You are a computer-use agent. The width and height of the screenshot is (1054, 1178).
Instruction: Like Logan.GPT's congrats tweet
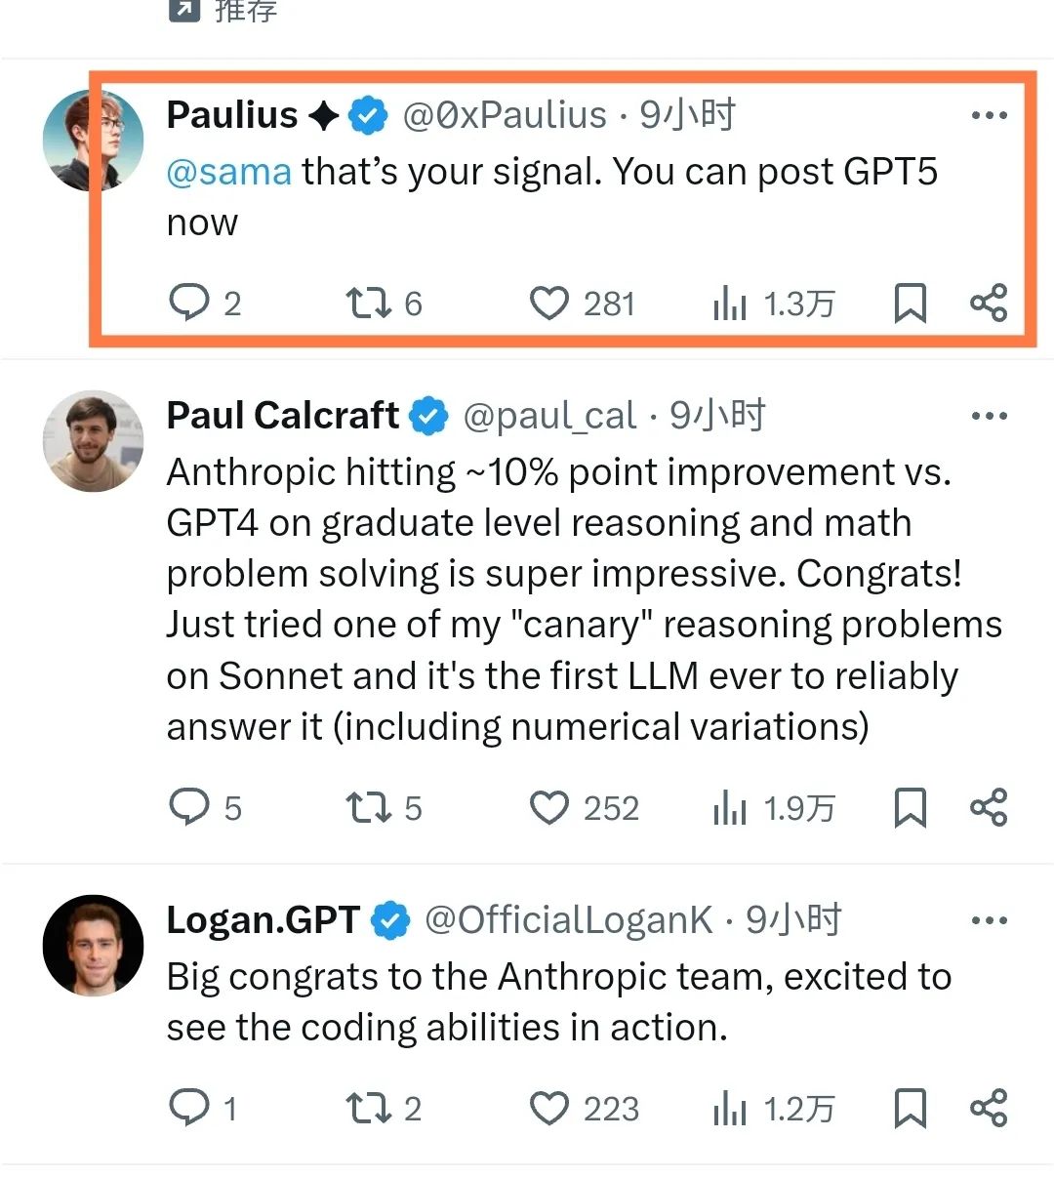tap(548, 1108)
